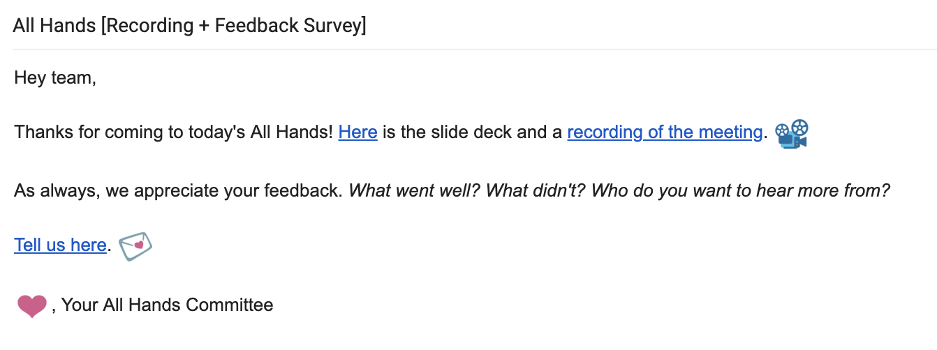Click the "Hey team," greeting line

pos(54,77)
